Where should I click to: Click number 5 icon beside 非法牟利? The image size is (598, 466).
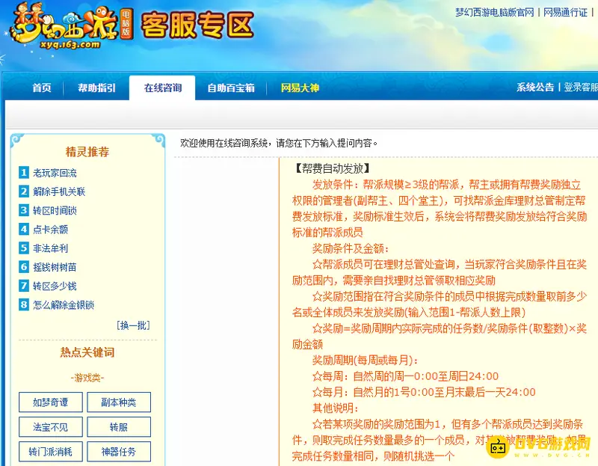pos(24,248)
